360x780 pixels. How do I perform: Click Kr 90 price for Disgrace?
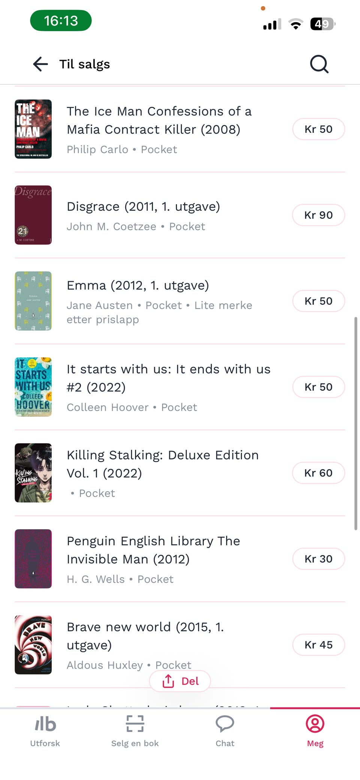click(318, 215)
